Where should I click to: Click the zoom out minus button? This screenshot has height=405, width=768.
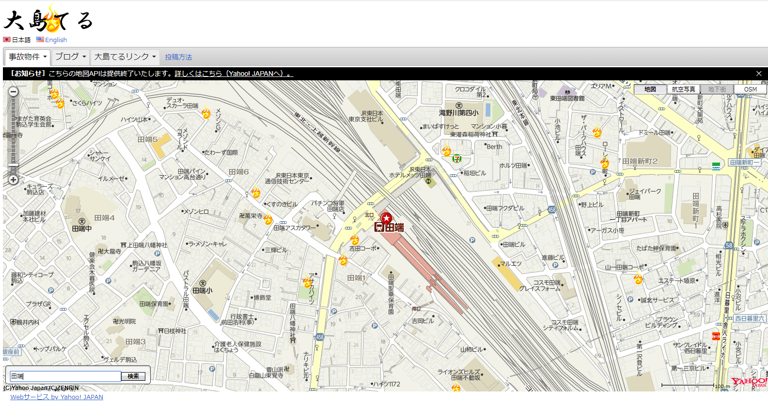click(14, 92)
